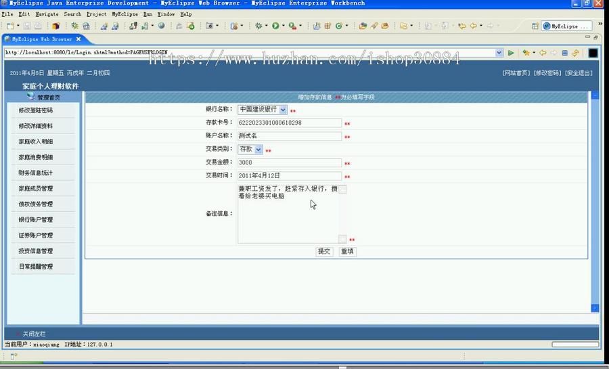The width and height of the screenshot is (609, 369).
Task: Click the External Tools run icon
Action: pos(293,26)
